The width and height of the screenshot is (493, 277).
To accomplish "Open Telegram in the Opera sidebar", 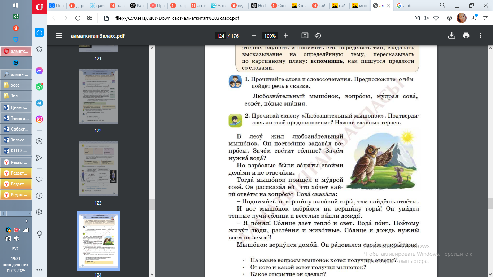I will 39,103.
